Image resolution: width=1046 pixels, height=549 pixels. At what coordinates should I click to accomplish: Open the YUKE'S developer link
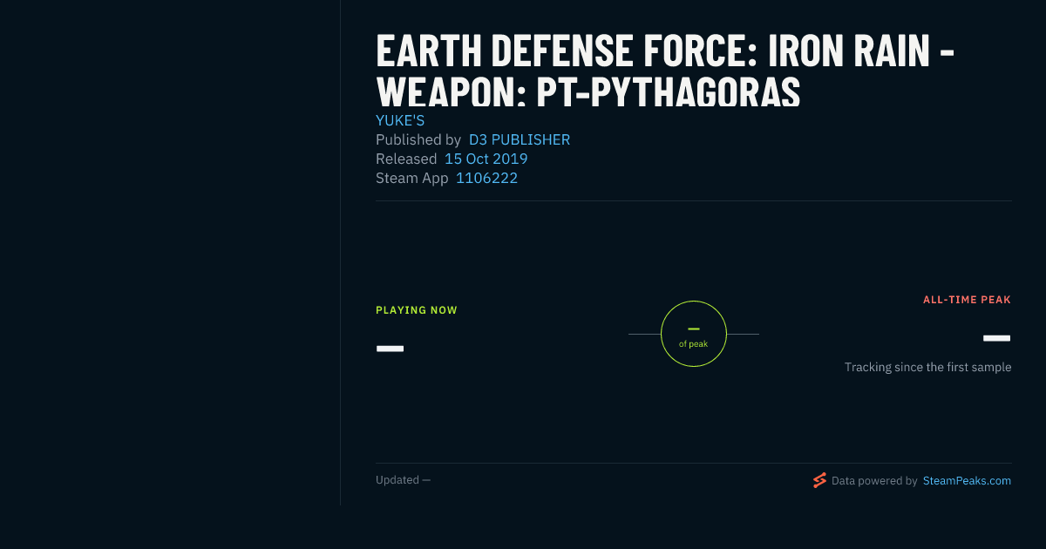(x=400, y=121)
